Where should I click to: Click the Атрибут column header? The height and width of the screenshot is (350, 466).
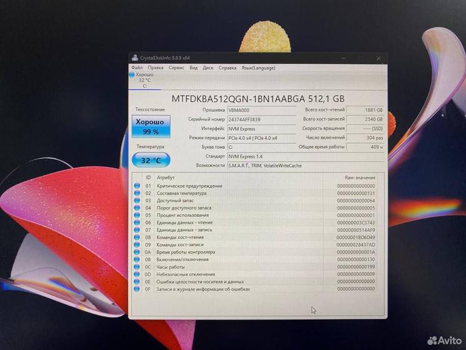click(x=166, y=177)
